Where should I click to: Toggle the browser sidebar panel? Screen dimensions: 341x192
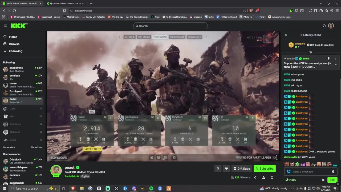pos(316,11)
